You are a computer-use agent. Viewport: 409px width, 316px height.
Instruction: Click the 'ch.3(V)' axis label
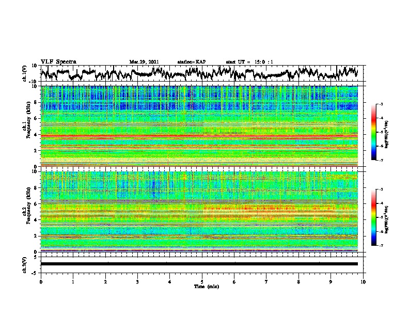[x=25, y=265]
